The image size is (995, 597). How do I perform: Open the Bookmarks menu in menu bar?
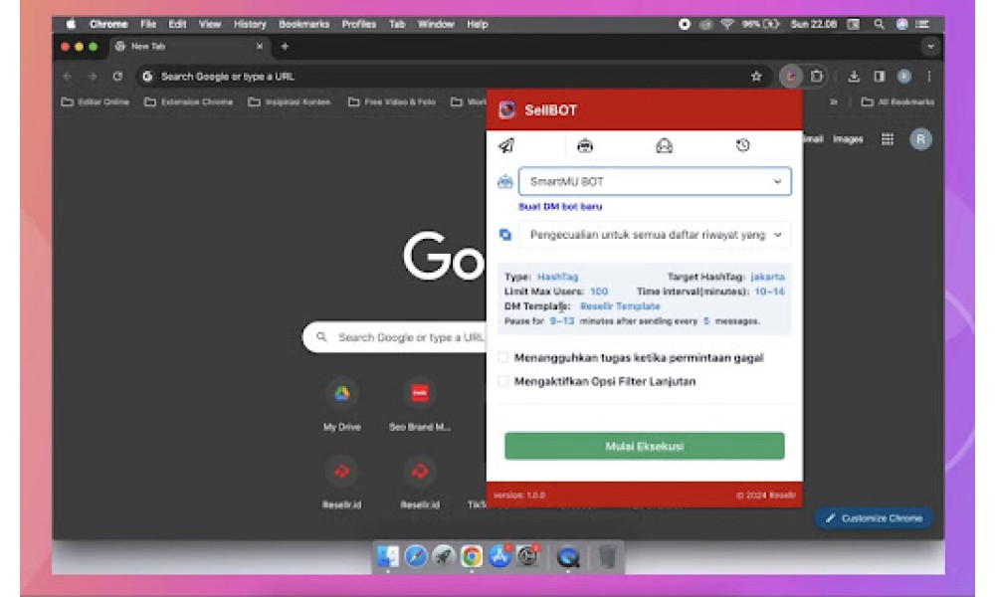pyautogui.click(x=303, y=24)
